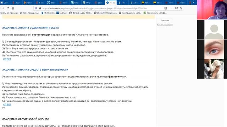Screen dimensions: 227x127
Task: Switch to the В зад tab
Action: [x=40, y=2]
